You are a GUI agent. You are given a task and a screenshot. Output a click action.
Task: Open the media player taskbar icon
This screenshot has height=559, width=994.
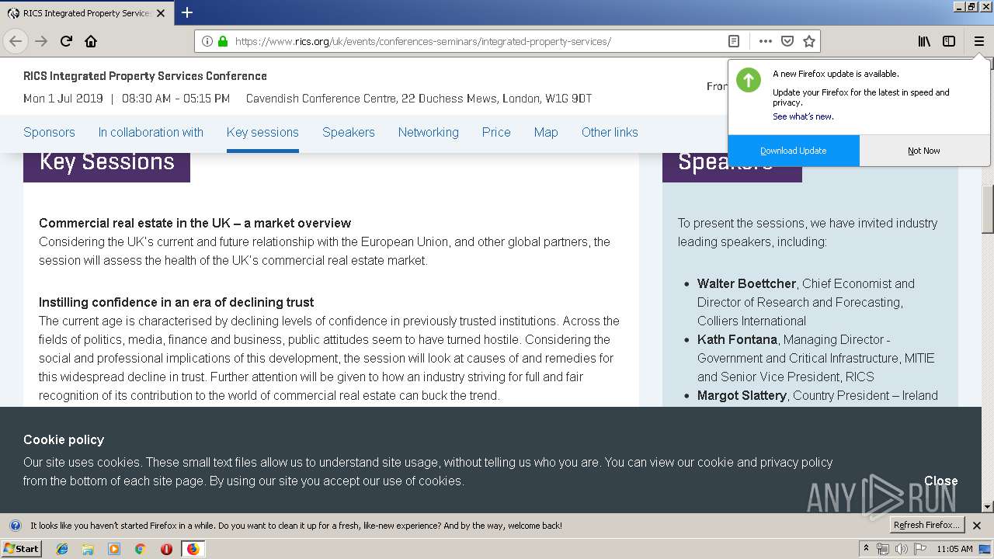point(114,549)
